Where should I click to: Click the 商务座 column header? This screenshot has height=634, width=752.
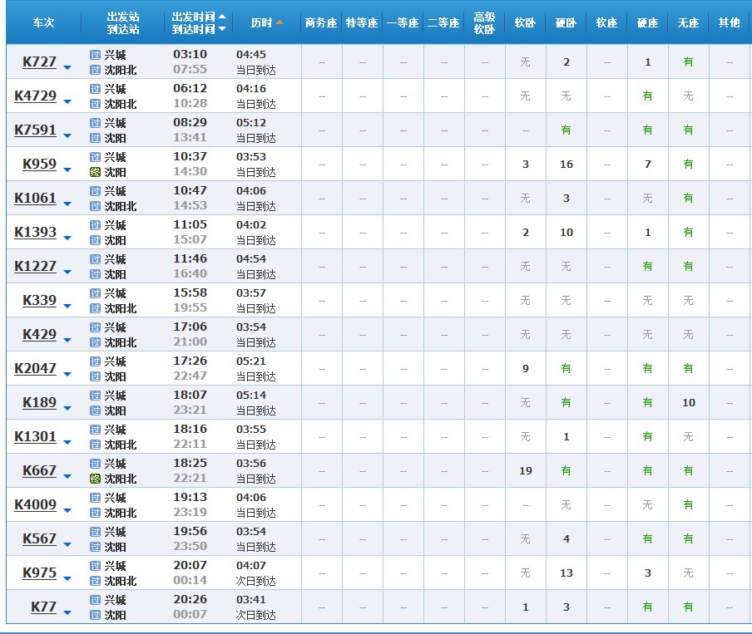coord(320,22)
